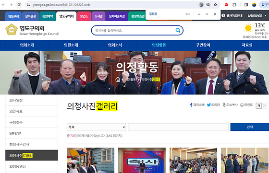269x173 pixels.
Task: Click the Yeongdo-gu Council logo
Action: click(x=32, y=30)
